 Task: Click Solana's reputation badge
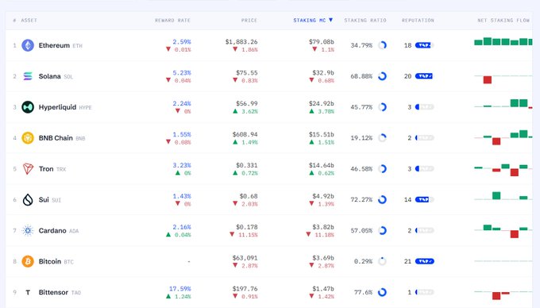pyautogui.click(x=425, y=76)
